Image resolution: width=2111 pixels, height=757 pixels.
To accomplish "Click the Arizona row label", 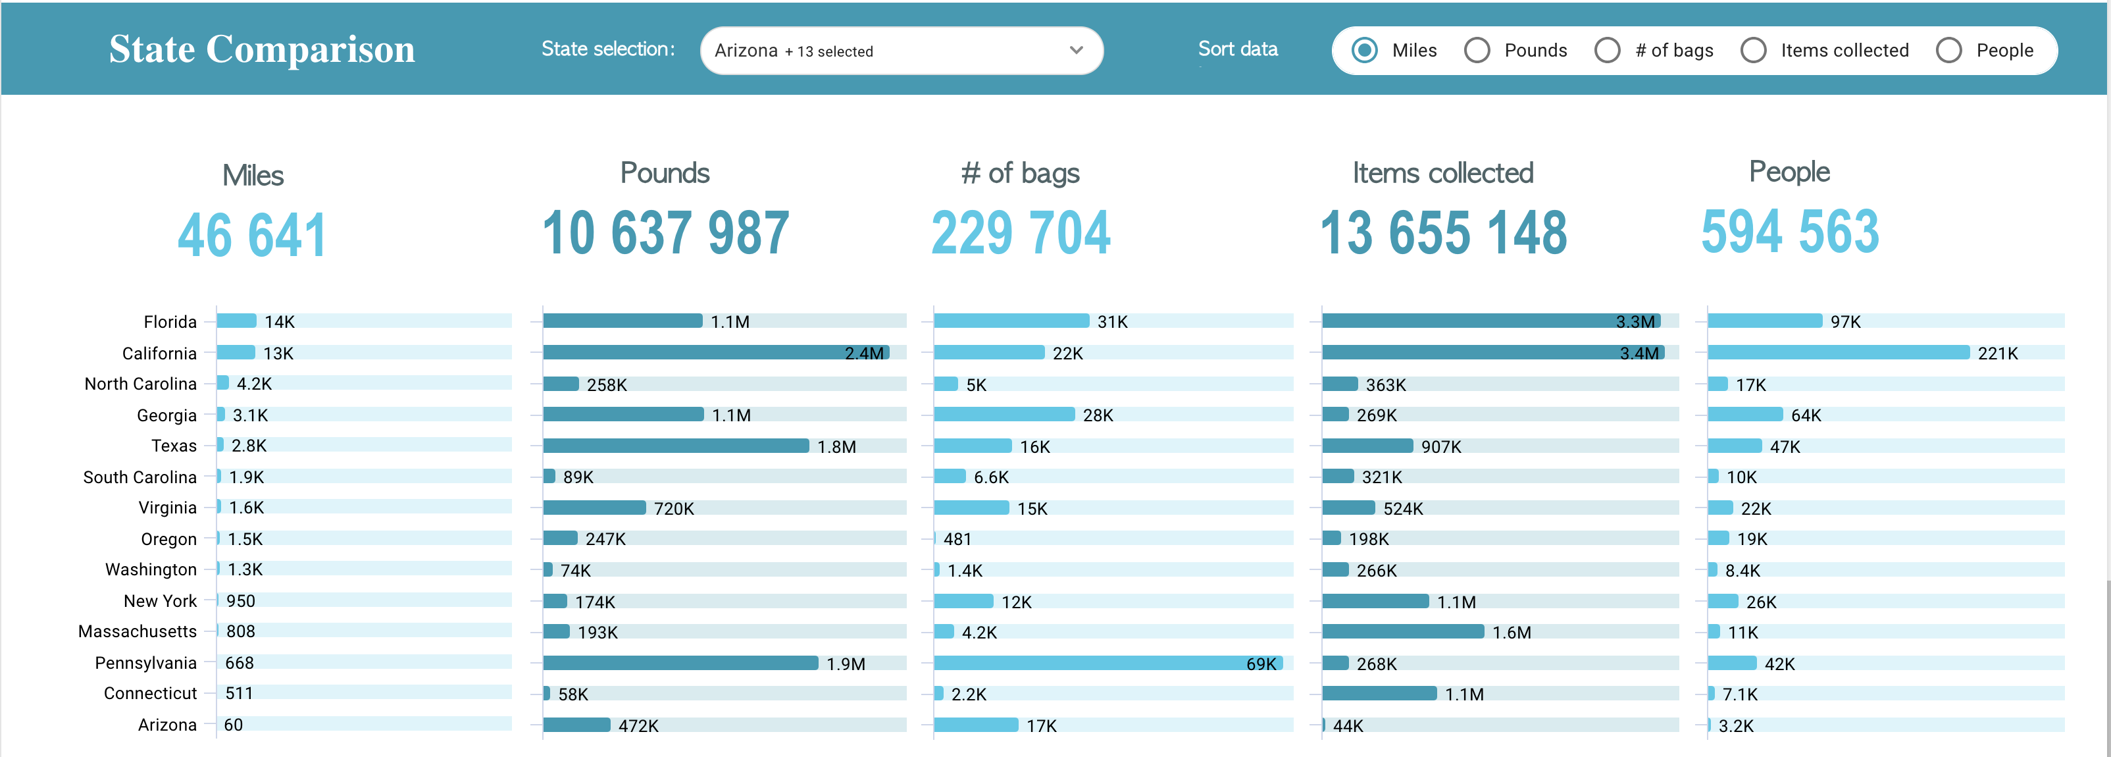I will pyautogui.click(x=167, y=724).
